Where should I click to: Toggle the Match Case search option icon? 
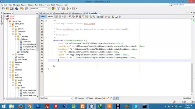(x=104, y=98)
